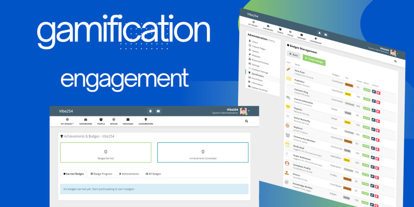The width and height of the screenshot is (414, 207).
Task: Open Messages in the front window navigation
Action: (127, 122)
